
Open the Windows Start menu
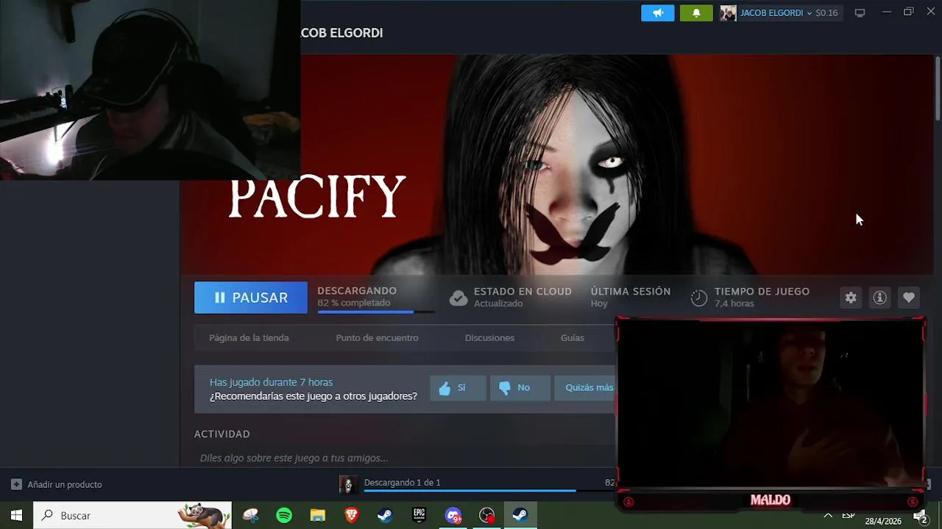pyautogui.click(x=16, y=516)
